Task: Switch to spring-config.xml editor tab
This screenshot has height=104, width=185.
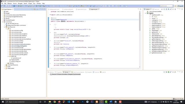Action: 68,9
